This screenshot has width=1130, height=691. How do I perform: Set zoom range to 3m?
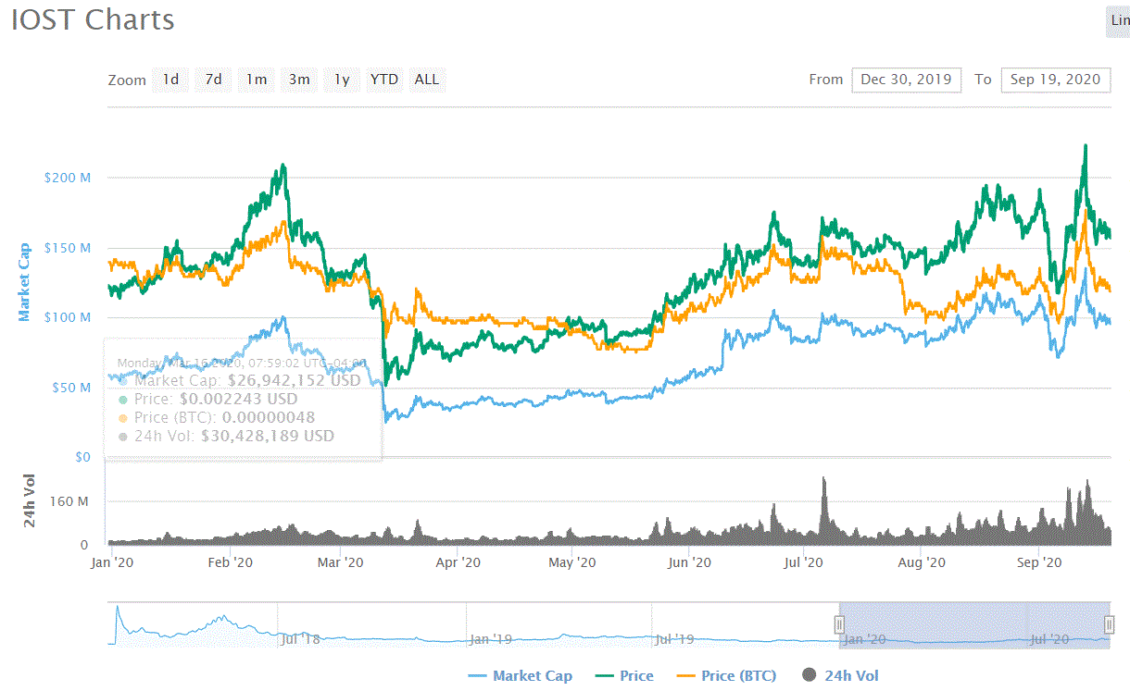pos(299,80)
